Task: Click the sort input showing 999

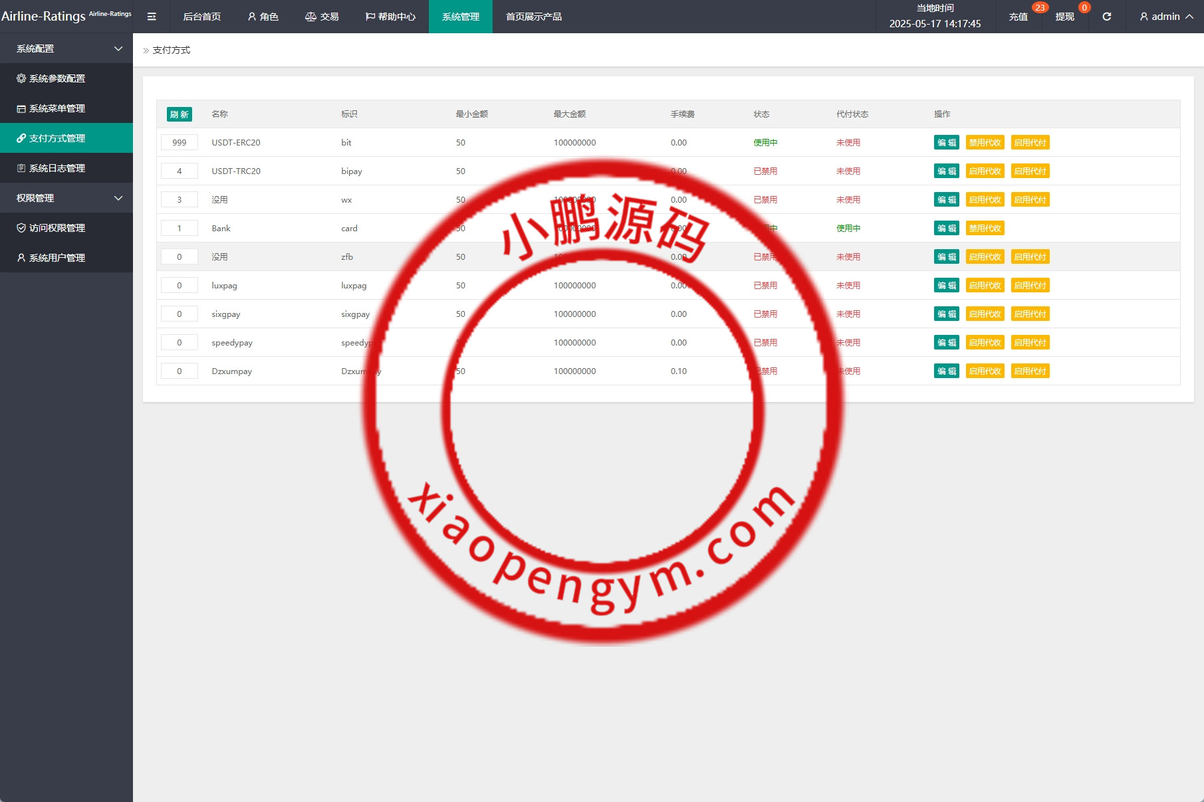Action: pos(180,143)
